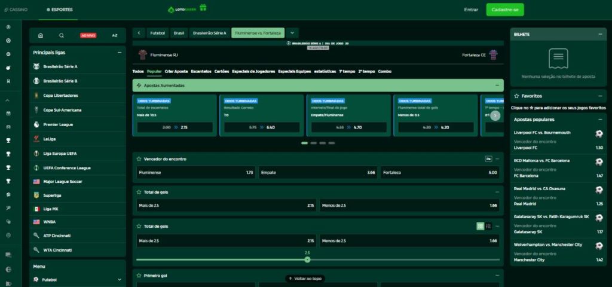The image size is (612, 287).
Task: Collapse left rail with up chevron
Action: (8, 100)
